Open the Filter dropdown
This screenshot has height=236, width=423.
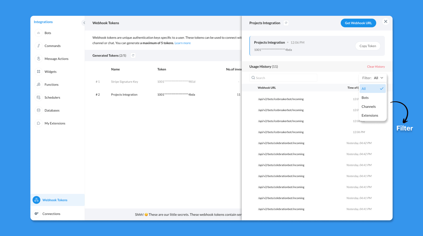coord(372,78)
